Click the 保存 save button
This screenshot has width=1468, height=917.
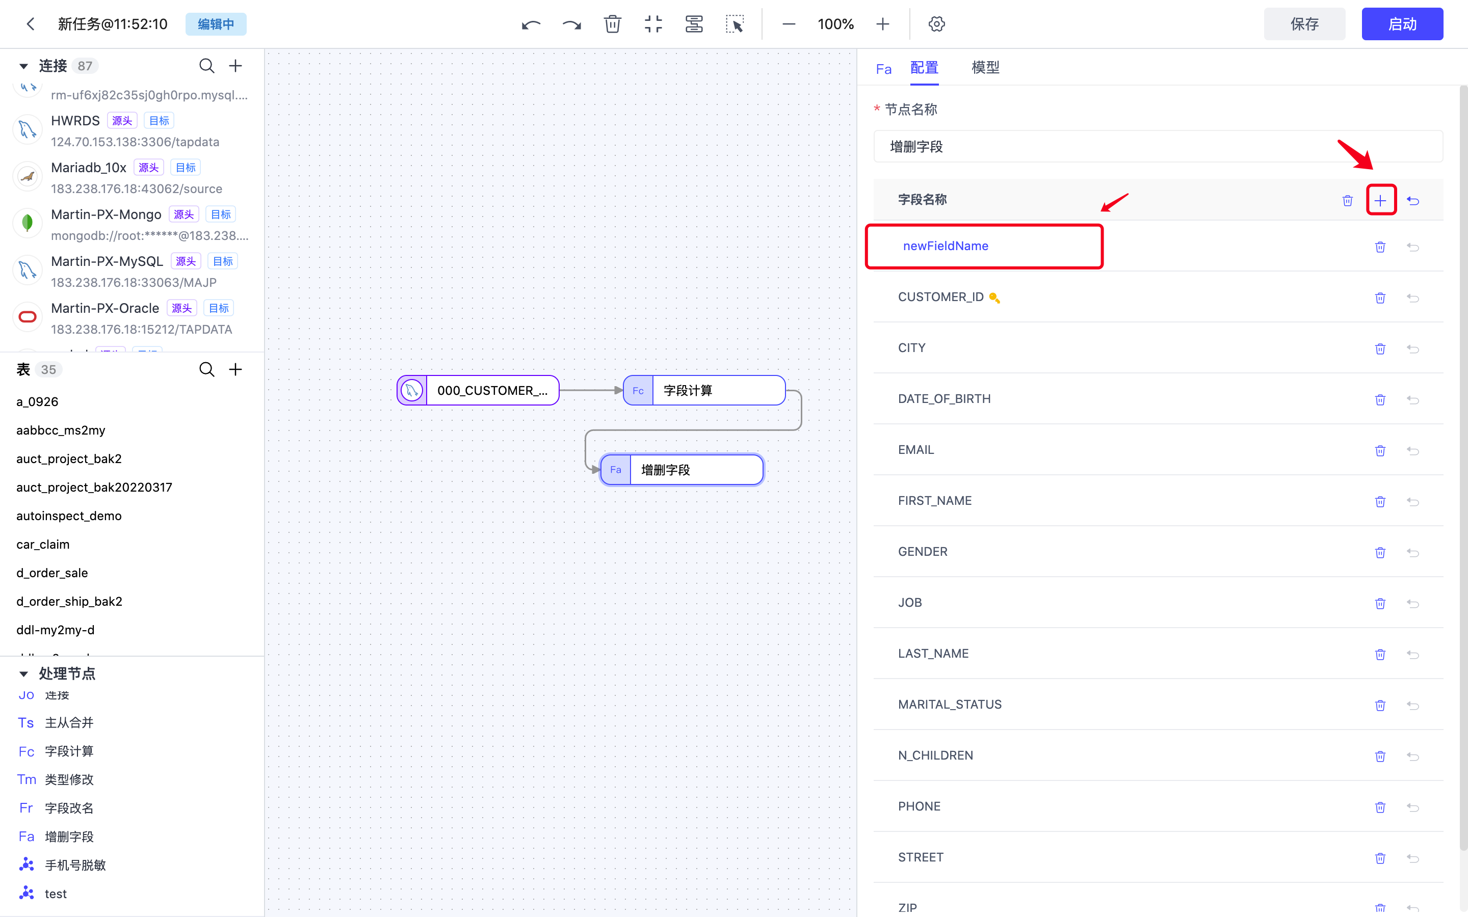(1304, 24)
